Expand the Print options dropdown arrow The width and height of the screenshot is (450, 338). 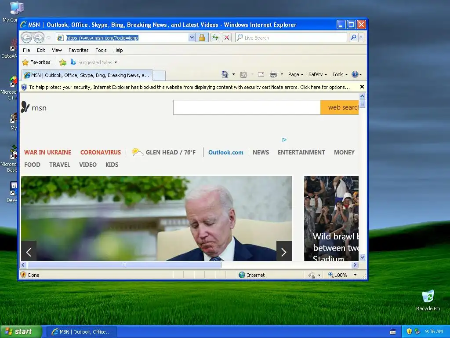point(282,74)
